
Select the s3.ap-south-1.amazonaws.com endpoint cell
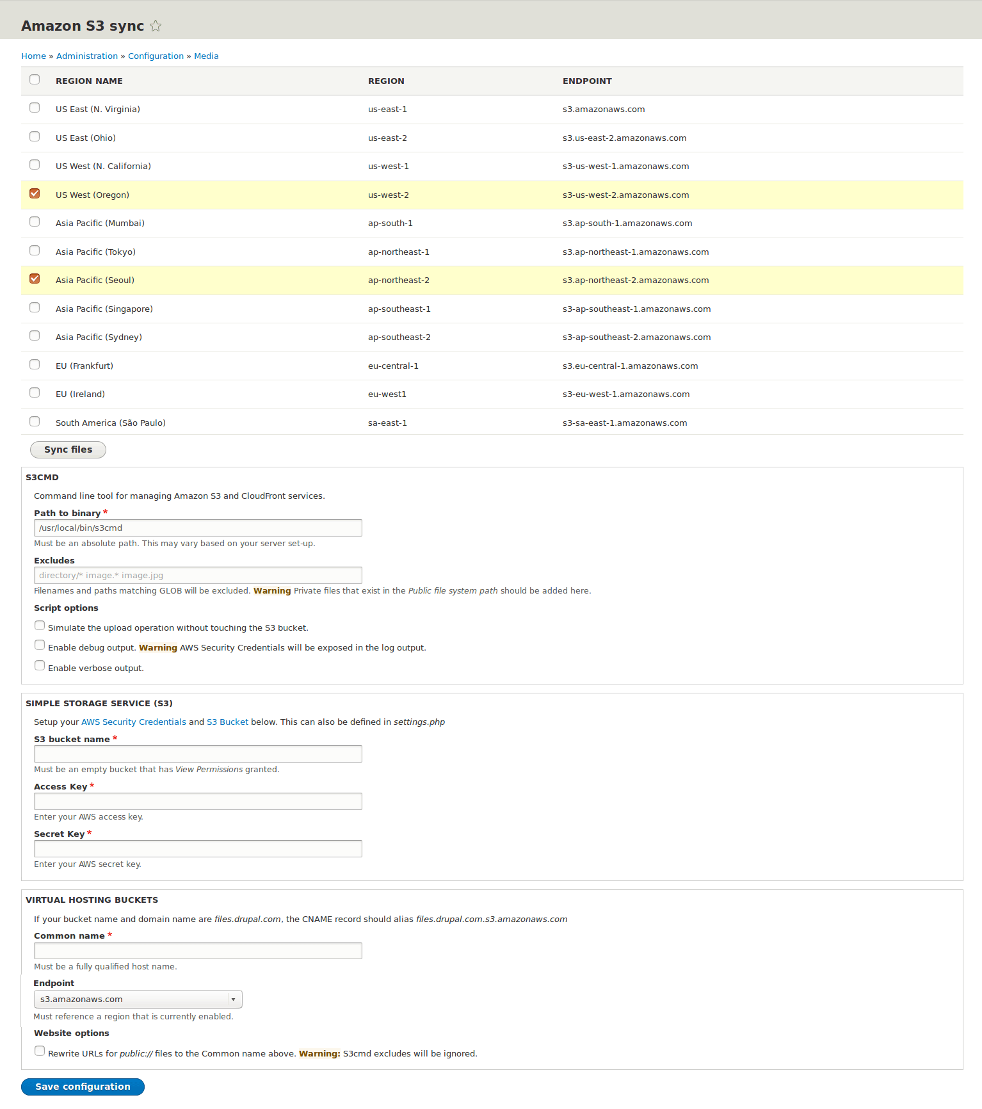pos(627,223)
